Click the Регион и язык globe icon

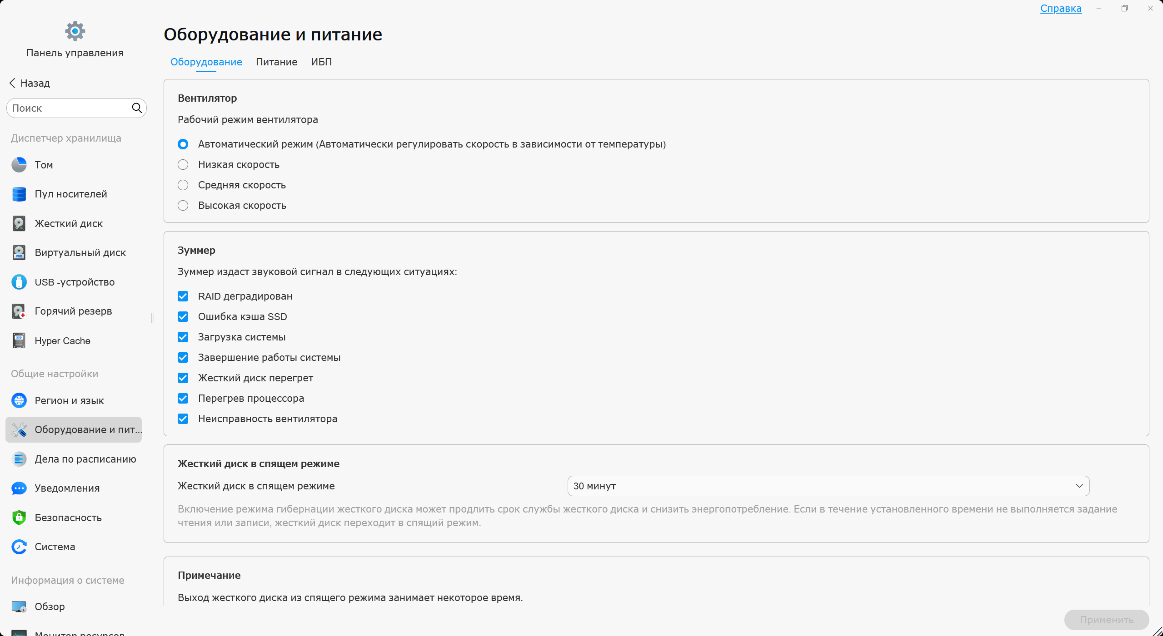click(19, 400)
